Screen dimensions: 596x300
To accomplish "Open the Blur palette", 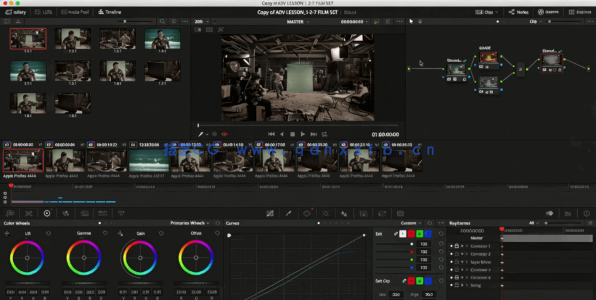I will pos(344,213).
